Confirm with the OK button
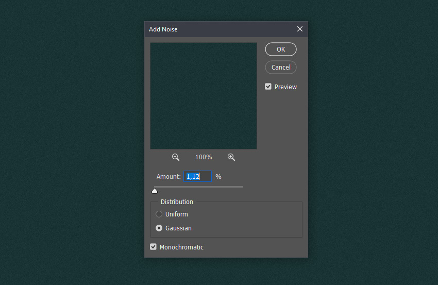 pos(281,49)
